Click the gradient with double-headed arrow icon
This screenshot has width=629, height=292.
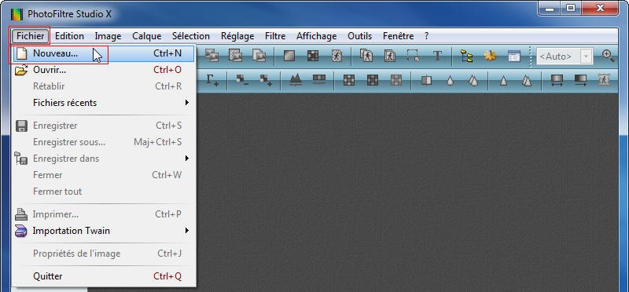coord(557,80)
